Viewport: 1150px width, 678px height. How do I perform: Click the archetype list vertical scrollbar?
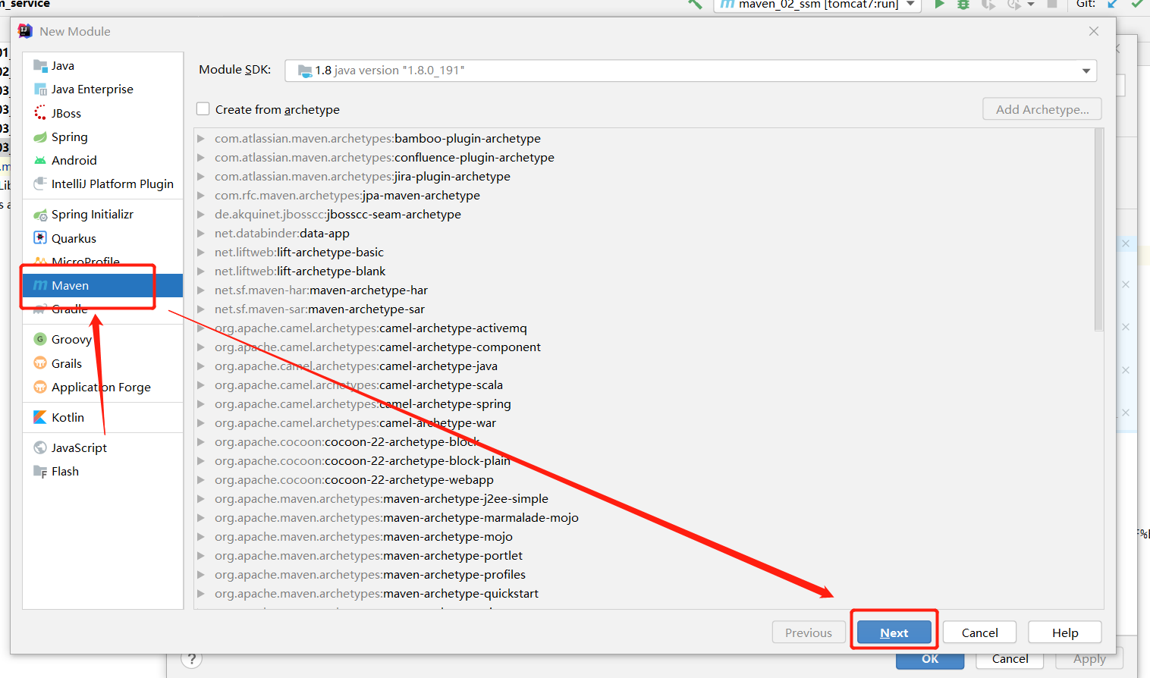(x=1099, y=230)
